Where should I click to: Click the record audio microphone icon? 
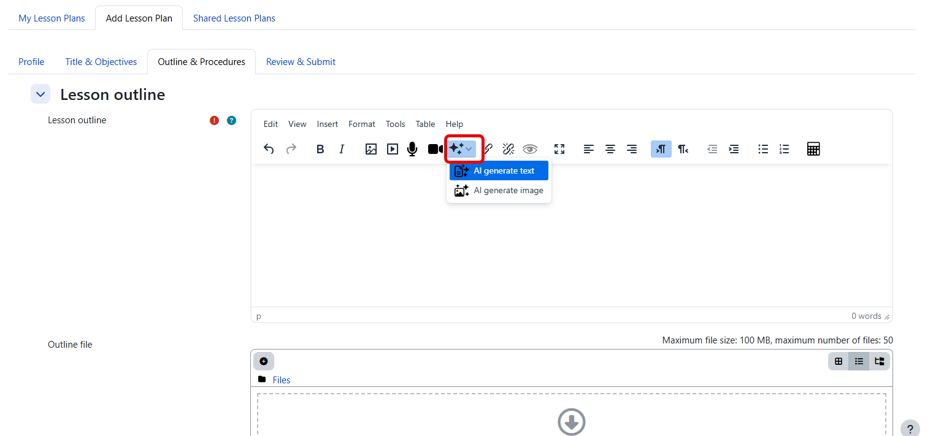[x=412, y=149]
